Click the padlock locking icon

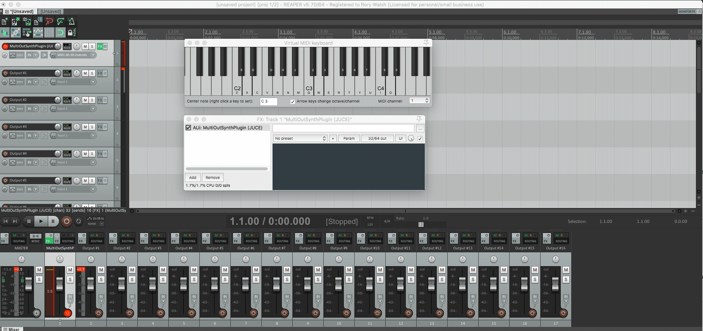click(70, 33)
